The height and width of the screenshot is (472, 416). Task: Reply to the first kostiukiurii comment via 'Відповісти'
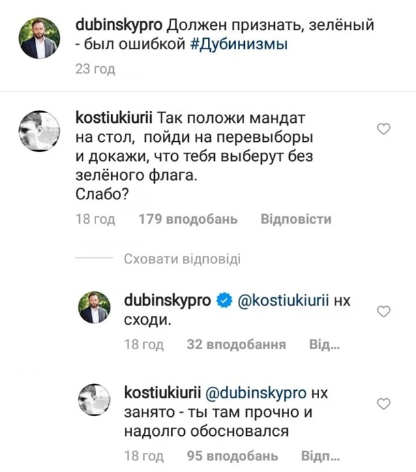[x=296, y=219]
